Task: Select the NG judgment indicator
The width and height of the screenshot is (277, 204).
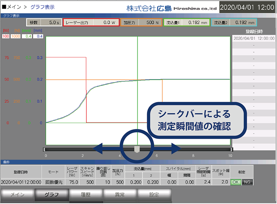Action: point(247,182)
